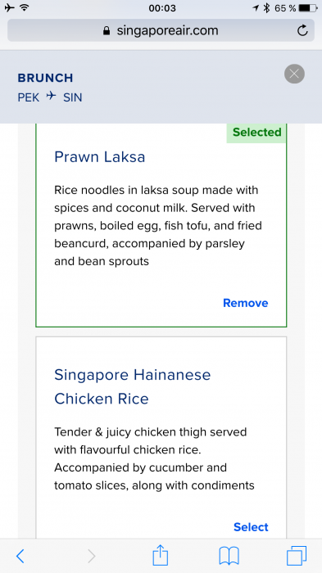This screenshot has height=573, width=322.
Task: Tap the padlock icon in the address bar
Action: click(x=107, y=31)
